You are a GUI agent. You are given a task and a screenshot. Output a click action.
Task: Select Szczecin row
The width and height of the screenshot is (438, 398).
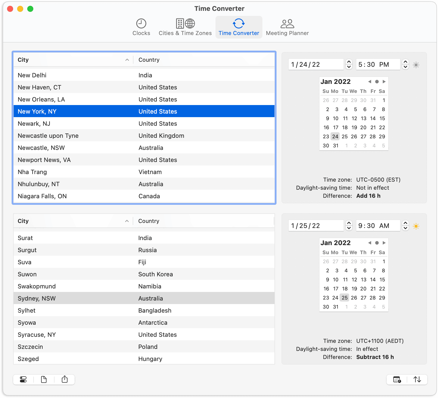pos(144,347)
